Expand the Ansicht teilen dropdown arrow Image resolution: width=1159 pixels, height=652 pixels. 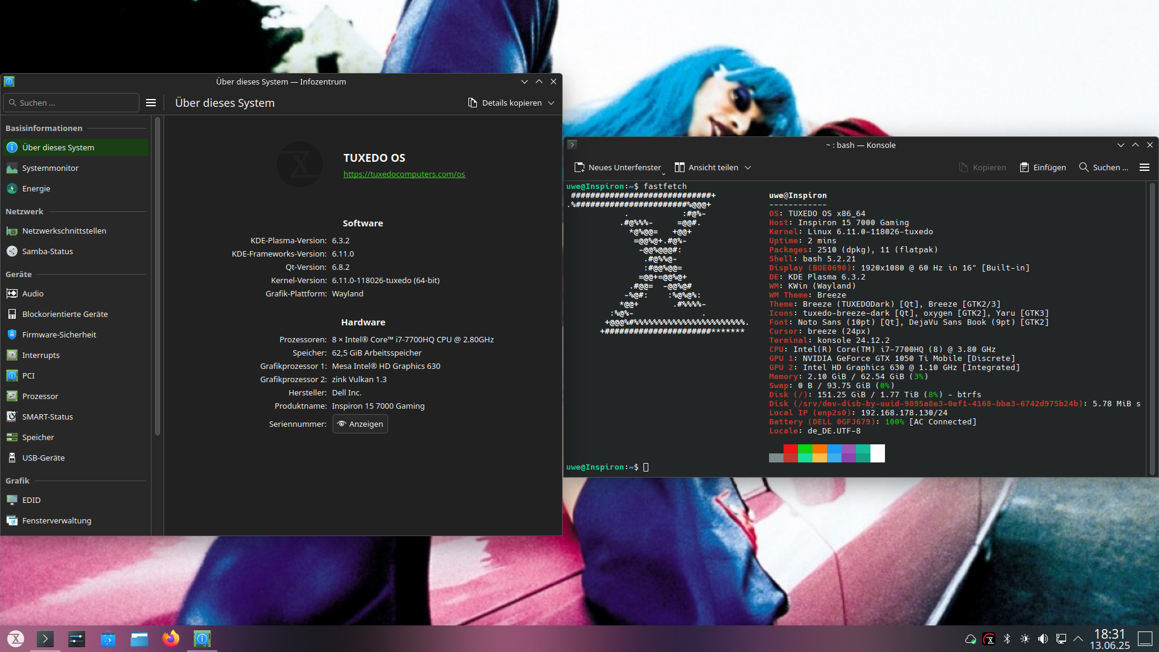coord(748,168)
